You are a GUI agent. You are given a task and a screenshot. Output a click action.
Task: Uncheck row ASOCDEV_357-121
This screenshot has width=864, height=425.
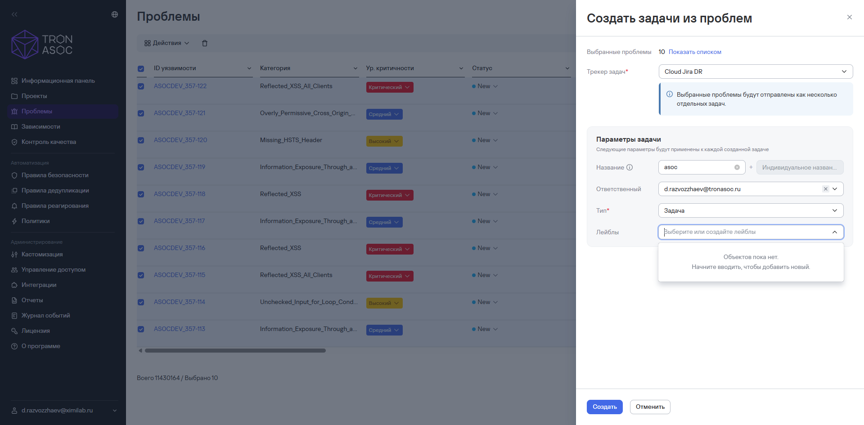pyautogui.click(x=141, y=113)
